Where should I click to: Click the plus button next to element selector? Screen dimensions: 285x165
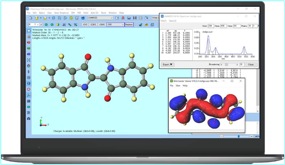[x=41, y=24]
